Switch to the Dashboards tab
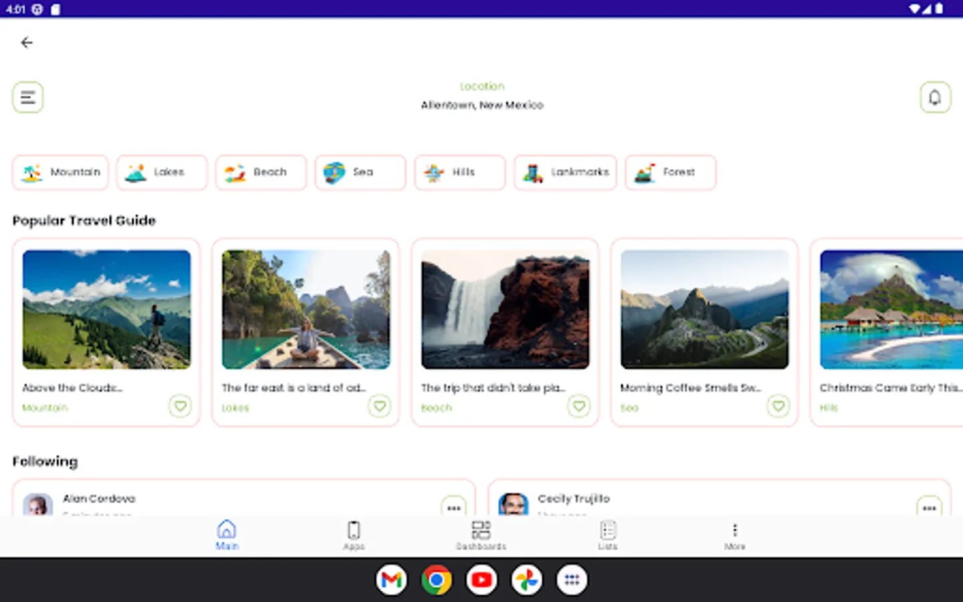Image resolution: width=963 pixels, height=602 pixels. click(x=481, y=535)
